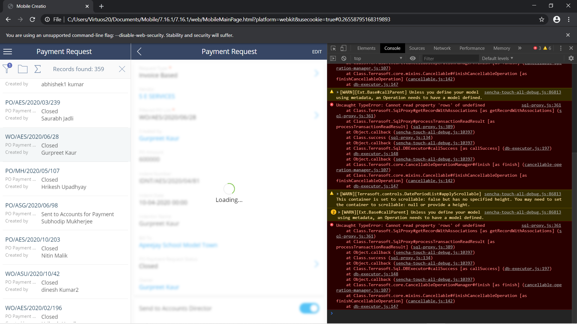Expand the DatePeriodList applyScrollable warning
Screen dimensions: 577x324
pos(337,194)
